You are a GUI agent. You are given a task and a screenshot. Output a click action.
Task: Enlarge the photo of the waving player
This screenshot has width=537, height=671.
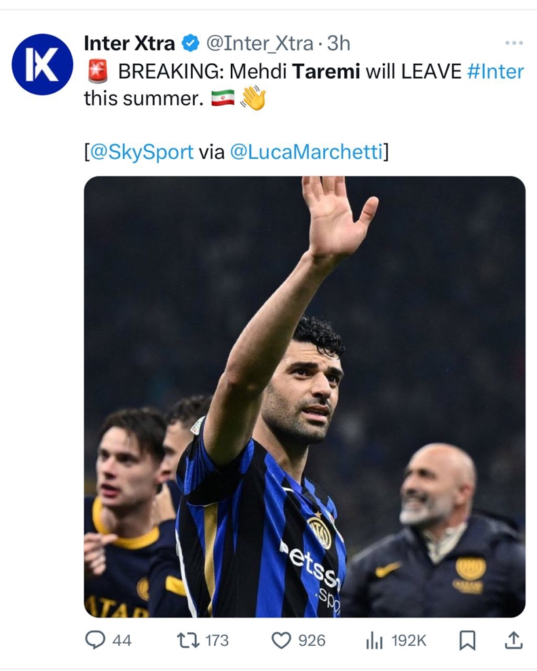click(304, 397)
